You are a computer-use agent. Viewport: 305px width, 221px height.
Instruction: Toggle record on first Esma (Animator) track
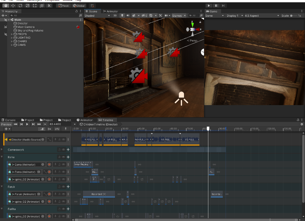tap(49, 164)
